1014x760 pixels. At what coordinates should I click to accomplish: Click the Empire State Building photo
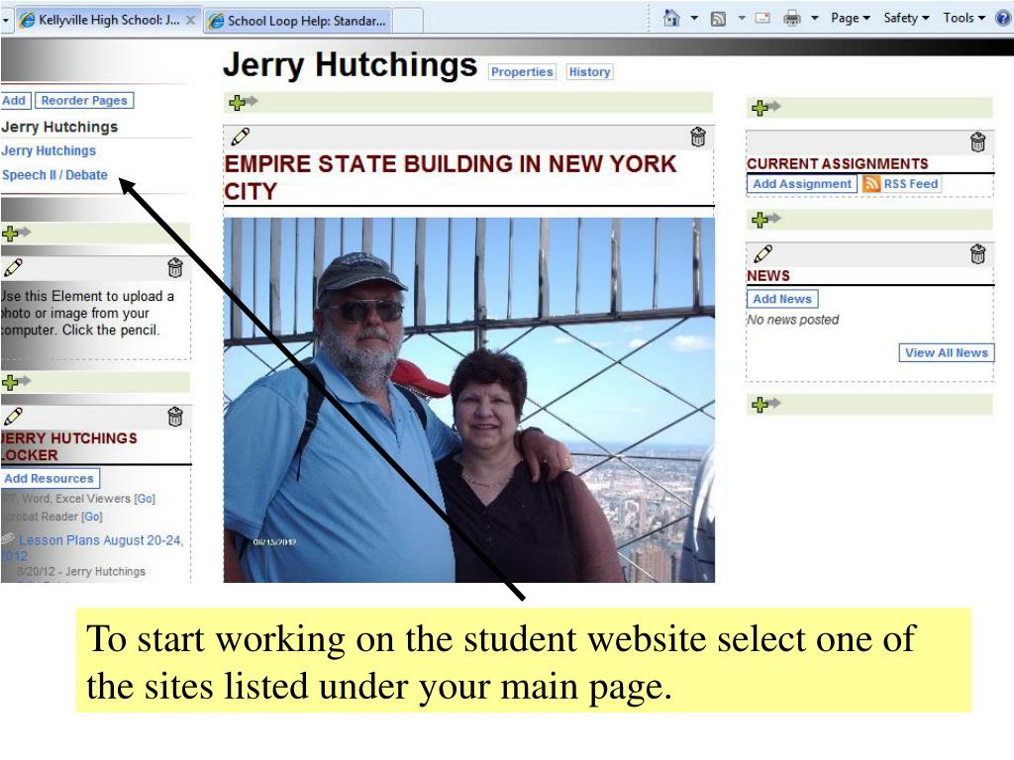coord(468,400)
